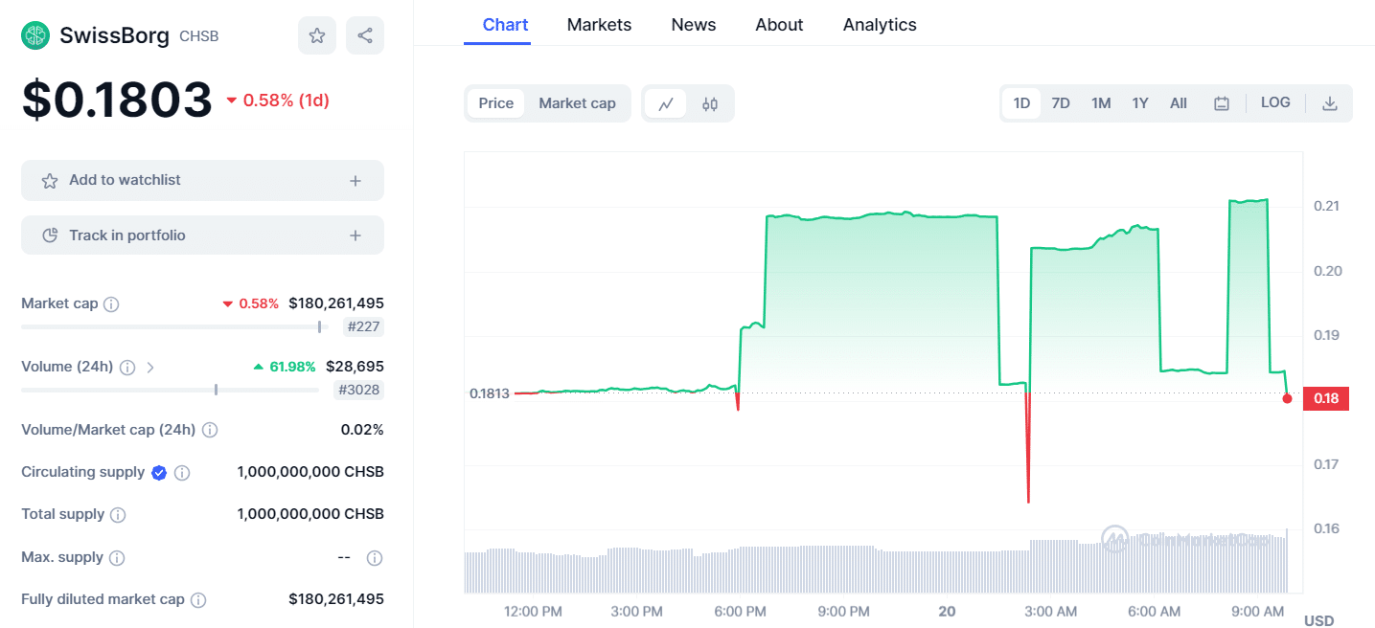Select Market cap chart mode

(x=577, y=103)
